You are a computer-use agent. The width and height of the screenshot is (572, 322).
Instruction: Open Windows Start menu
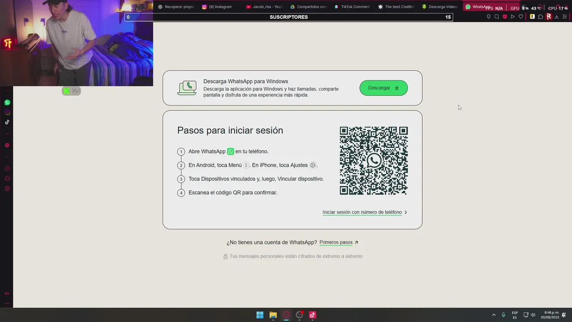pyautogui.click(x=260, y=315)
